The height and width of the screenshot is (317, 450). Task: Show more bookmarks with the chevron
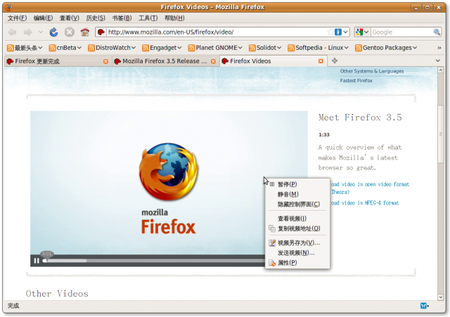coord(439,48)
